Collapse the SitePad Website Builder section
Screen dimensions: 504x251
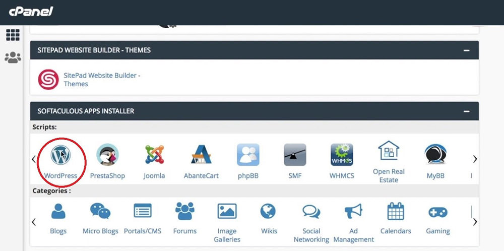pos(466,50)
